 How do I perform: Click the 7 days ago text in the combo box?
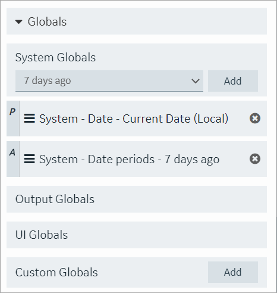(x=48, y=81)
